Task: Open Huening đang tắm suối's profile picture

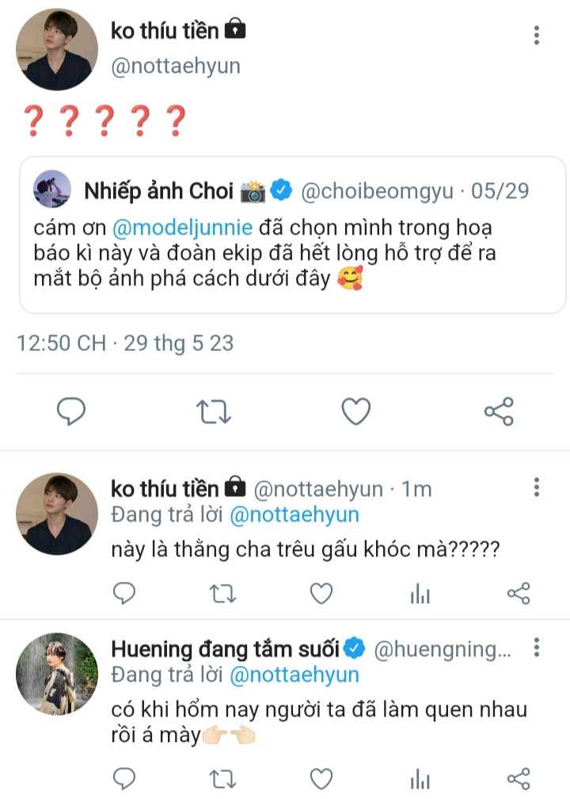Action: [57, 674]
